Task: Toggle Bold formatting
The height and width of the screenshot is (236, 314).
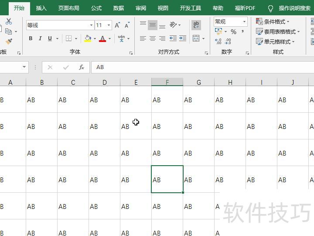Action: pyautogui.click(x=31, y=38)
